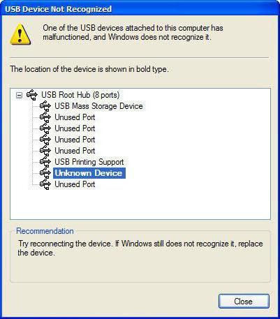Click the icon of the Unused Port above USB Printing Support
The image size is (280, 319).
coord(45,151)
